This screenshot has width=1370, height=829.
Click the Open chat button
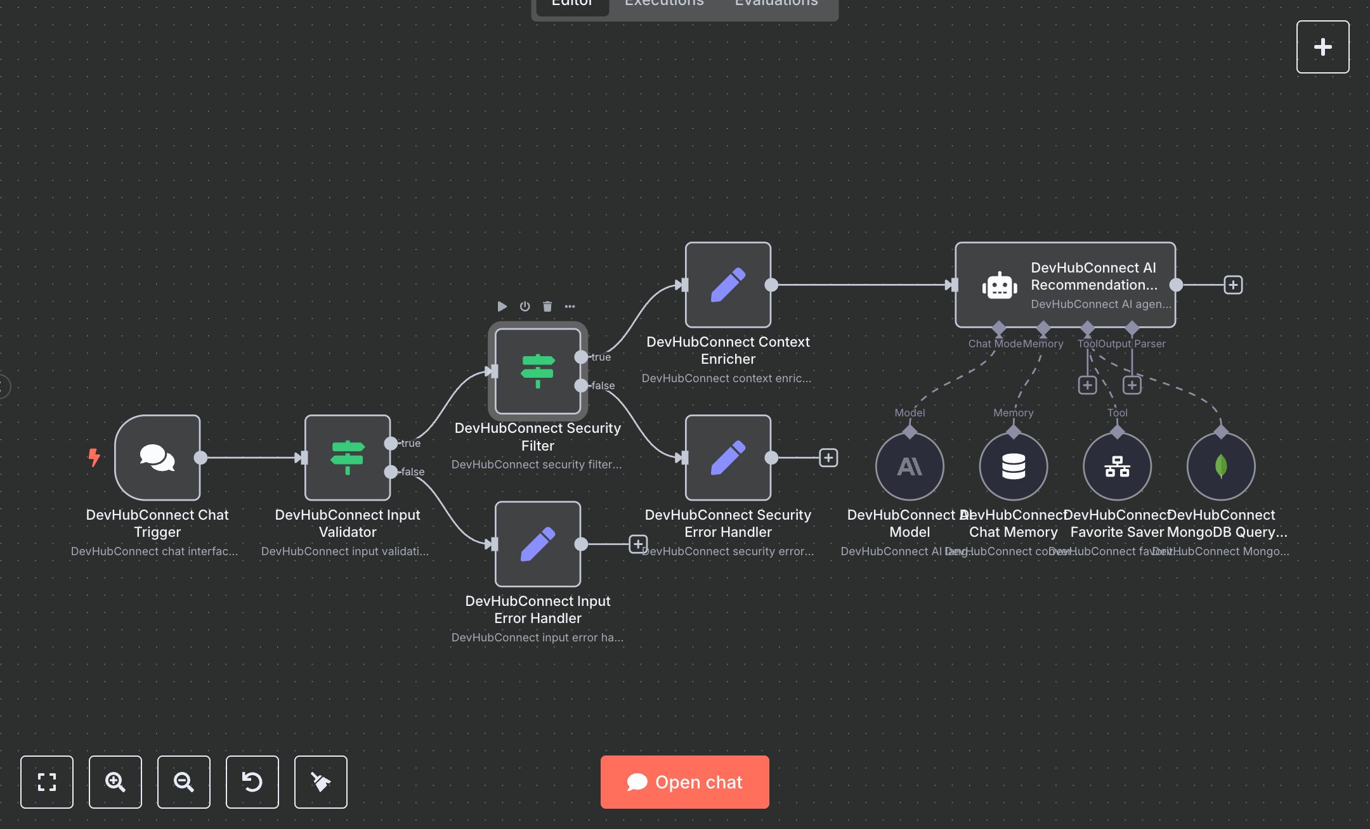coord(684,782)
